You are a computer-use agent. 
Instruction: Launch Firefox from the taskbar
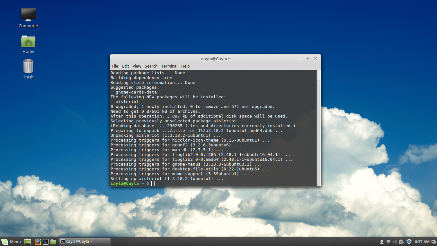[x=38, y=242]
